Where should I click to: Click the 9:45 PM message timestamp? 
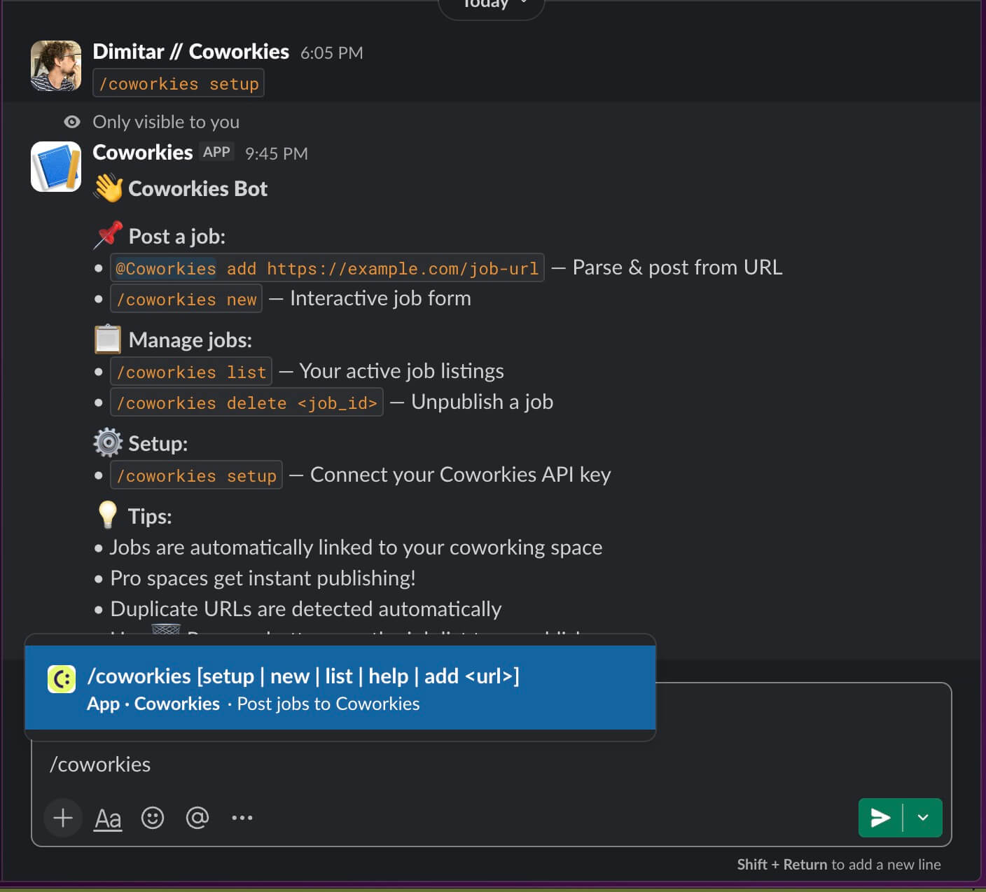277,154
